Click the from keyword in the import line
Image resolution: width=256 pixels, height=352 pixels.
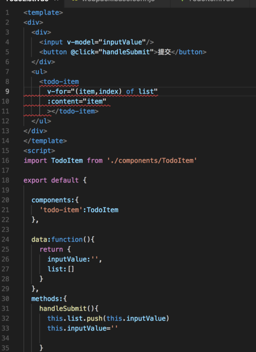[x=95, y=161]
